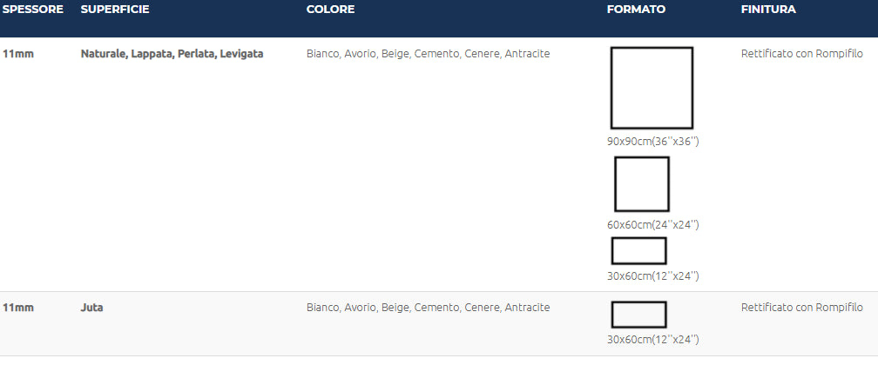Click the 30x60cm rectangle icon in the Juta row
The height and width of the screenshot is (365, 878).
[638, 315]
